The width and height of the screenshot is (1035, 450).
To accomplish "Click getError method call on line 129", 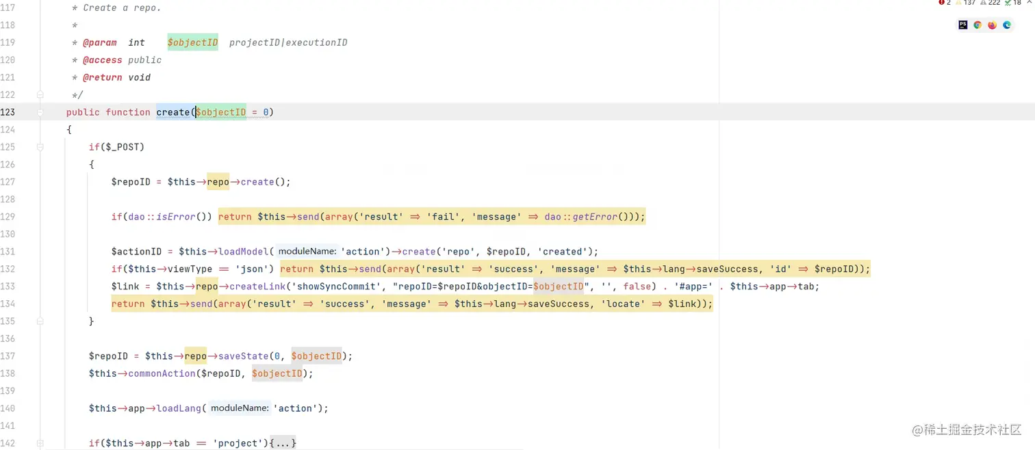I will point(595,217).
